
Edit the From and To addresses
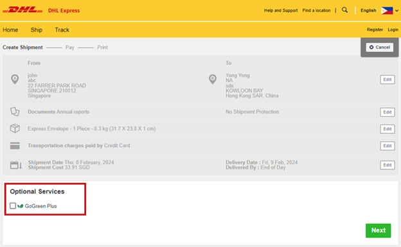point(388,80)
